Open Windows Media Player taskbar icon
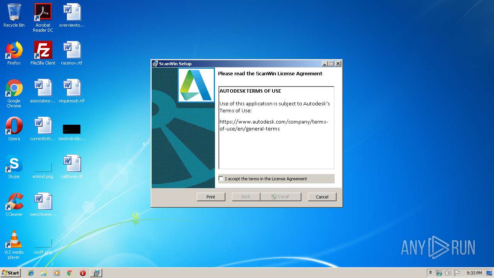The height and width of the screenshot is (278, 494). tap(57, 273)
